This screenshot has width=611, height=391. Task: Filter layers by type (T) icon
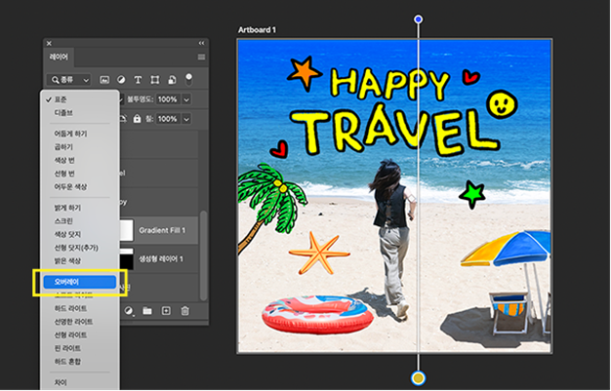coord(139,79)
